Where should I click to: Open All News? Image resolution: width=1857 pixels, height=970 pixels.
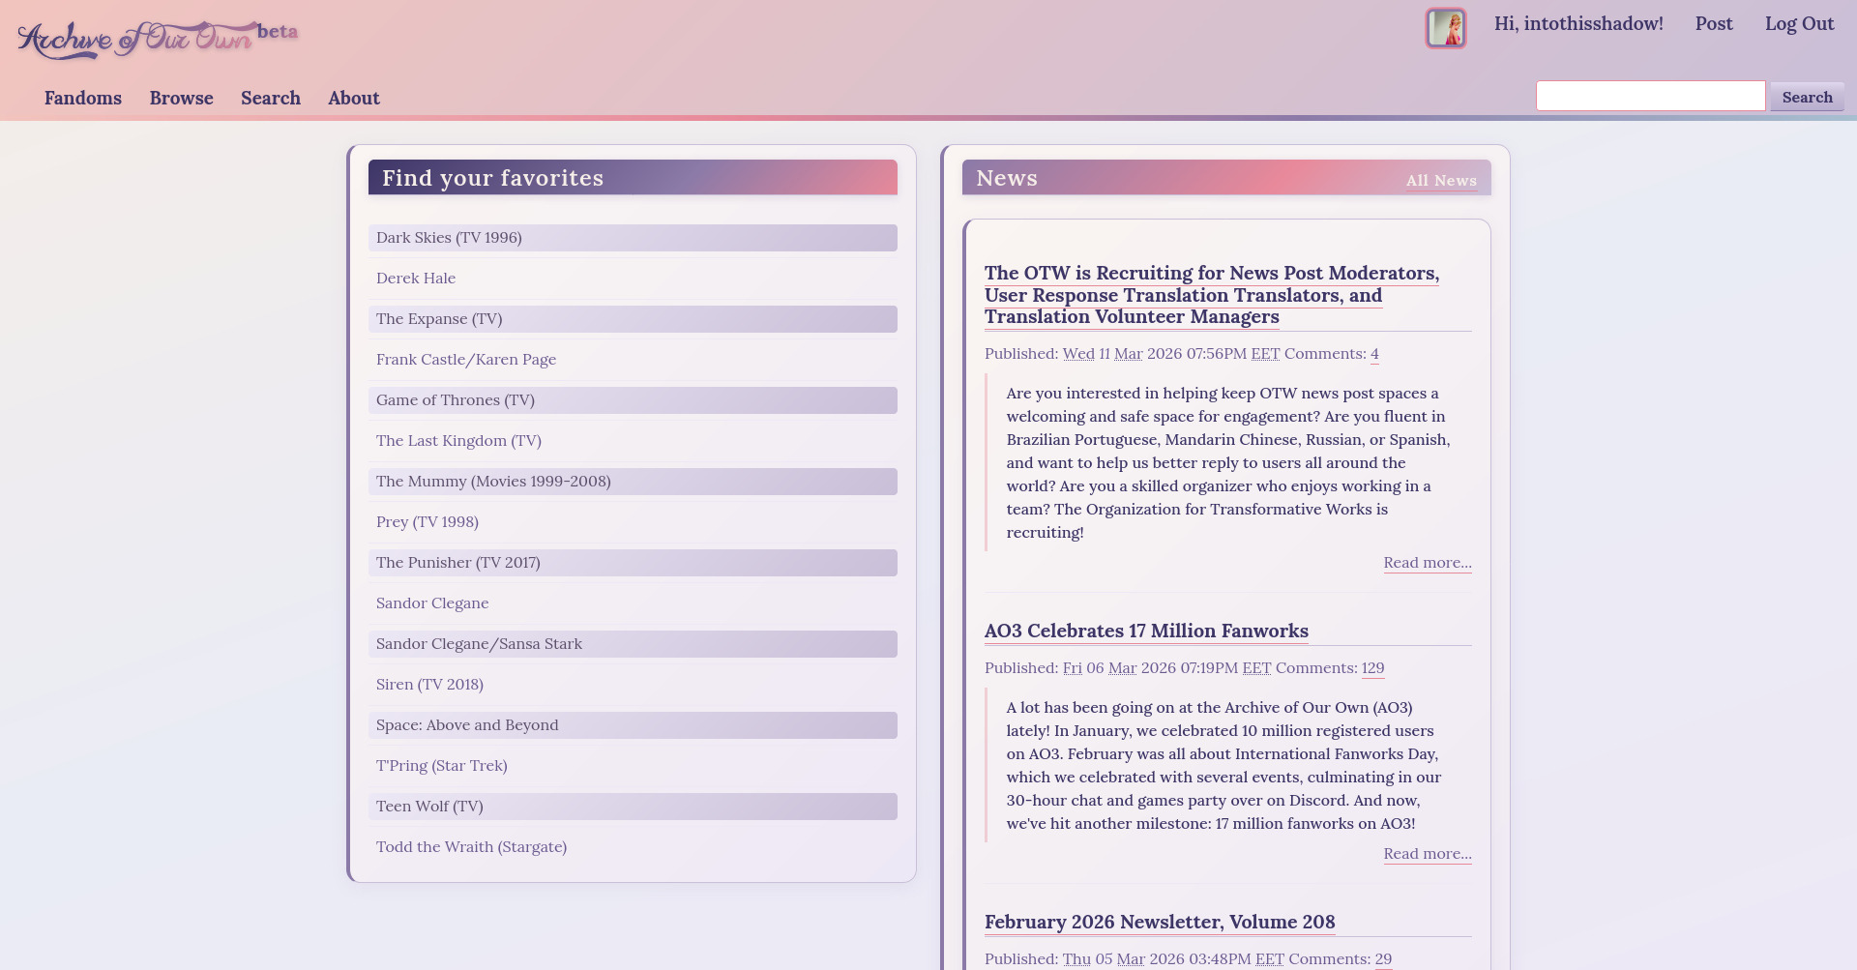[x=1441, y=180]
